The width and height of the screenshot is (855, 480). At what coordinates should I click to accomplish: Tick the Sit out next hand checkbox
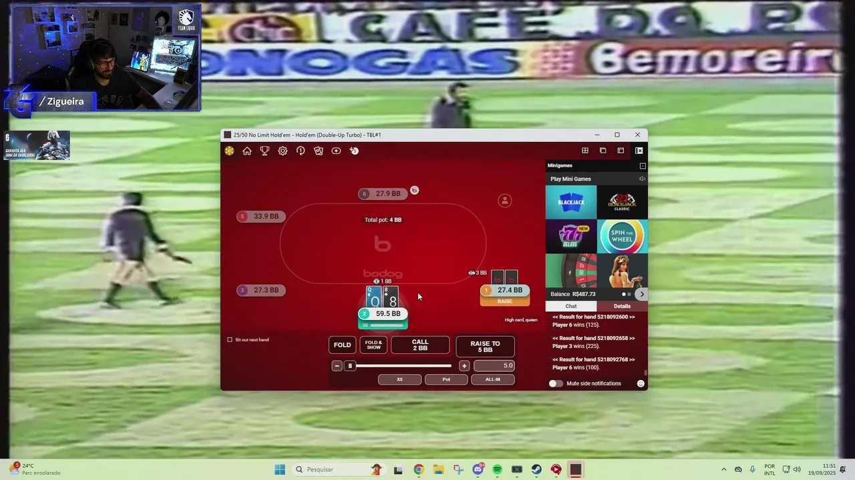point(230,339)
